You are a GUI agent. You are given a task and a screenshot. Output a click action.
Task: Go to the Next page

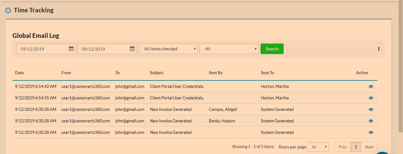(x=369, y=147)
